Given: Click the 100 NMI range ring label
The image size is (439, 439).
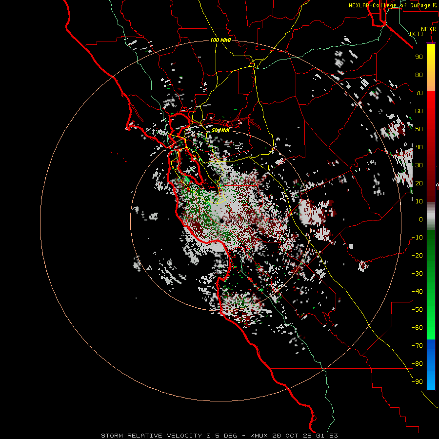Looking at the screenshot, I should point(220,40).
